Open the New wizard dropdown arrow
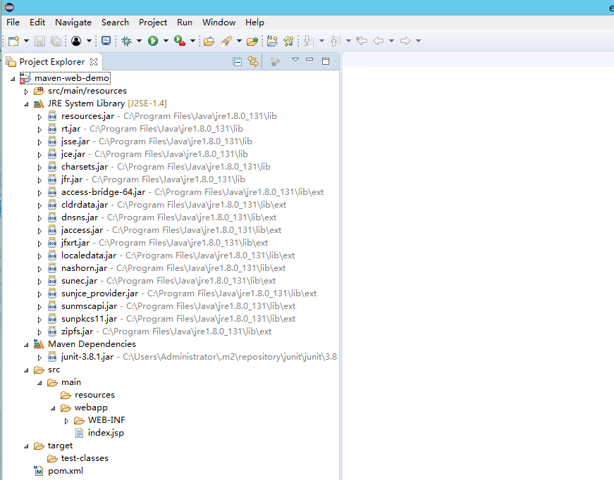Viewport: 614px width, 480px height. pos(26,41)
